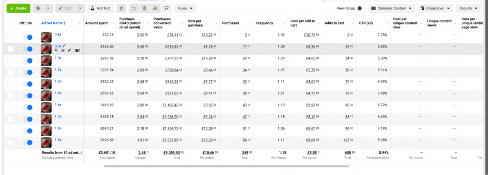Viewport: 488px width, 175px height.
Task: Click the A/B Test flask button
Action: pos(101,9)
